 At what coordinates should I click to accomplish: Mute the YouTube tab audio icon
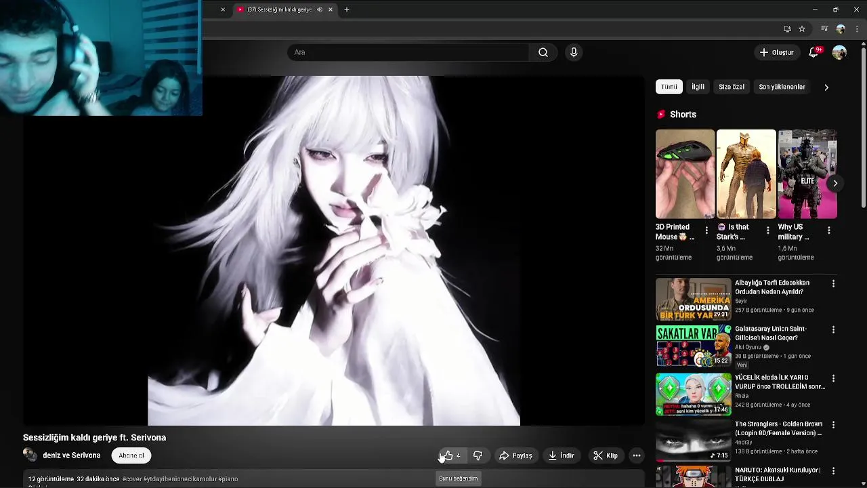320,9
